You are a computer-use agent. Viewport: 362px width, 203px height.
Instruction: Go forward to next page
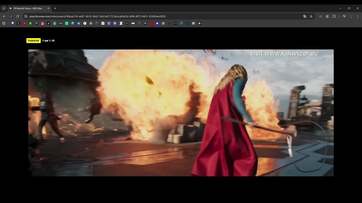click(x=11, y=16)
